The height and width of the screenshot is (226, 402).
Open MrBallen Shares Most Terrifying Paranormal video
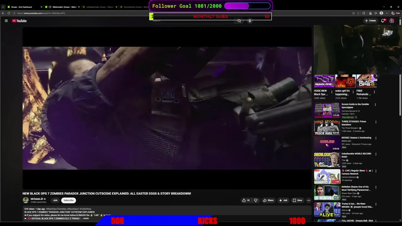pyautogui.click(x=327, y=193)
